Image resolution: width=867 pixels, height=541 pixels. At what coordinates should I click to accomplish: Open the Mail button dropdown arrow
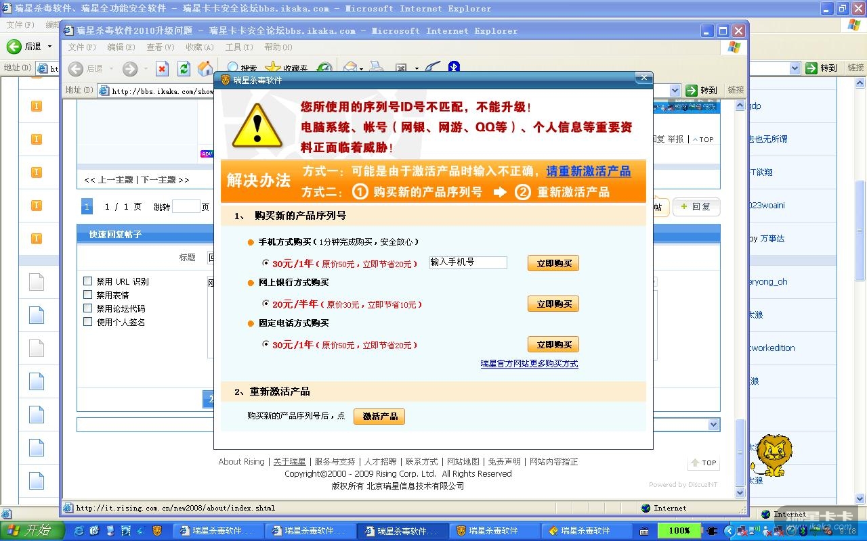click(361, 69)
